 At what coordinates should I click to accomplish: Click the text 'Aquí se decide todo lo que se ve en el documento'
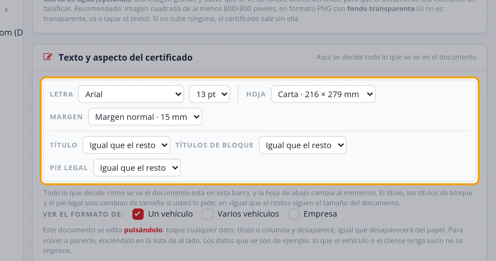396,57
